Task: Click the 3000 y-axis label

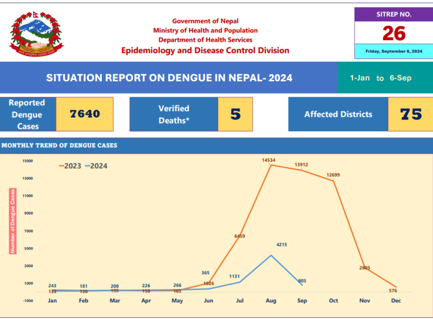Action: pyautogui.click(x=28, y=265)
